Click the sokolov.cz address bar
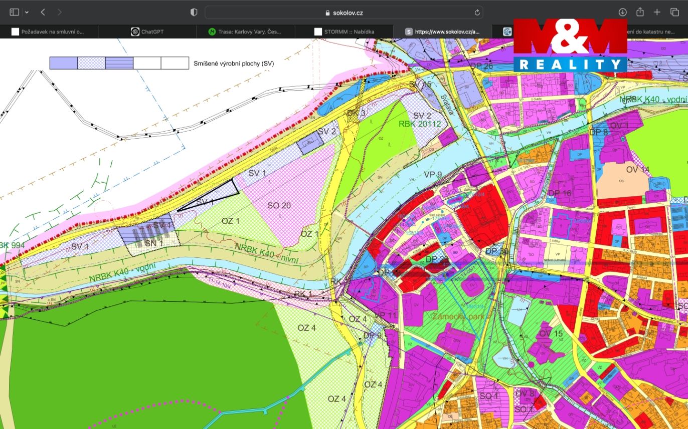The image size is (688, 429). pos(344,13)
